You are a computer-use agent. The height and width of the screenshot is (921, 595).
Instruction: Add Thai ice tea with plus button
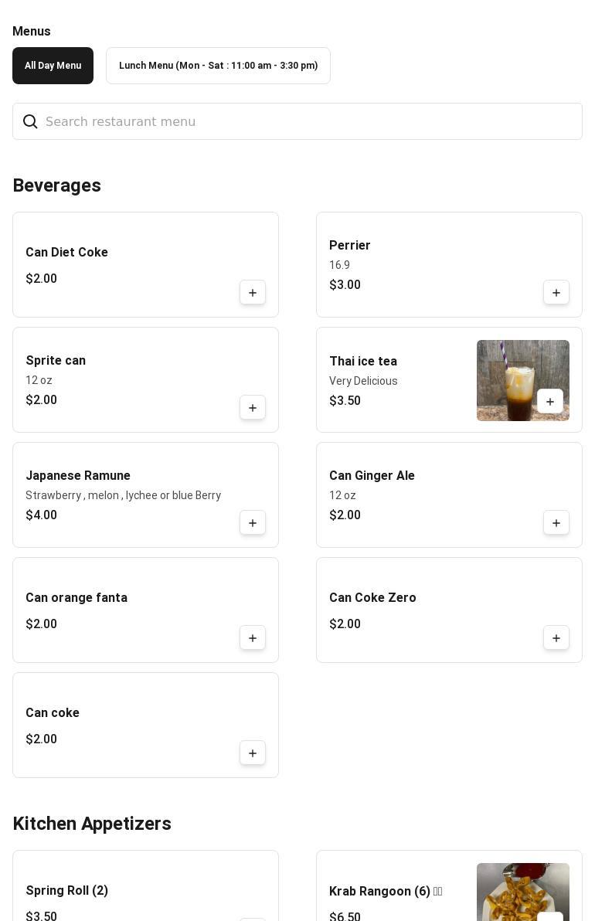coord(550,402)
